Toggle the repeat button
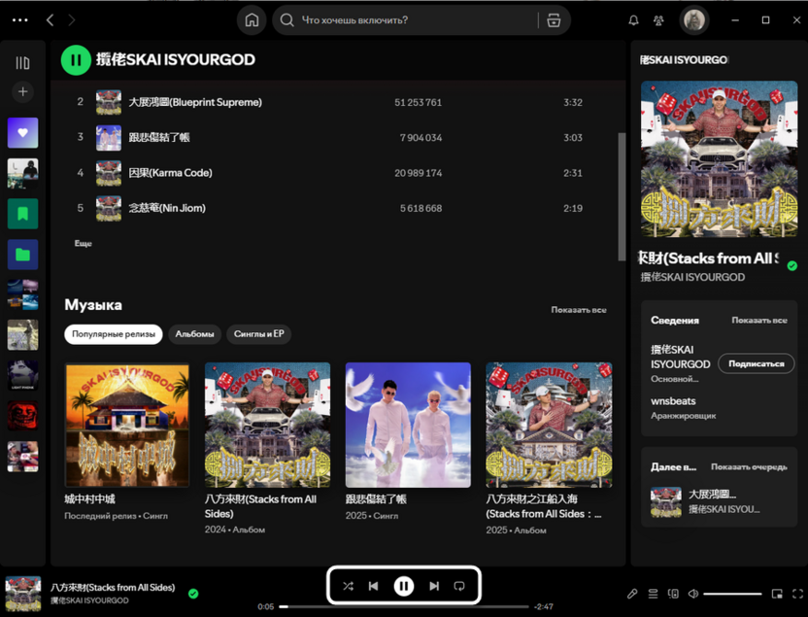Image resolution: width=808 pixels, height=617 pixels. (x=459, y=586)
